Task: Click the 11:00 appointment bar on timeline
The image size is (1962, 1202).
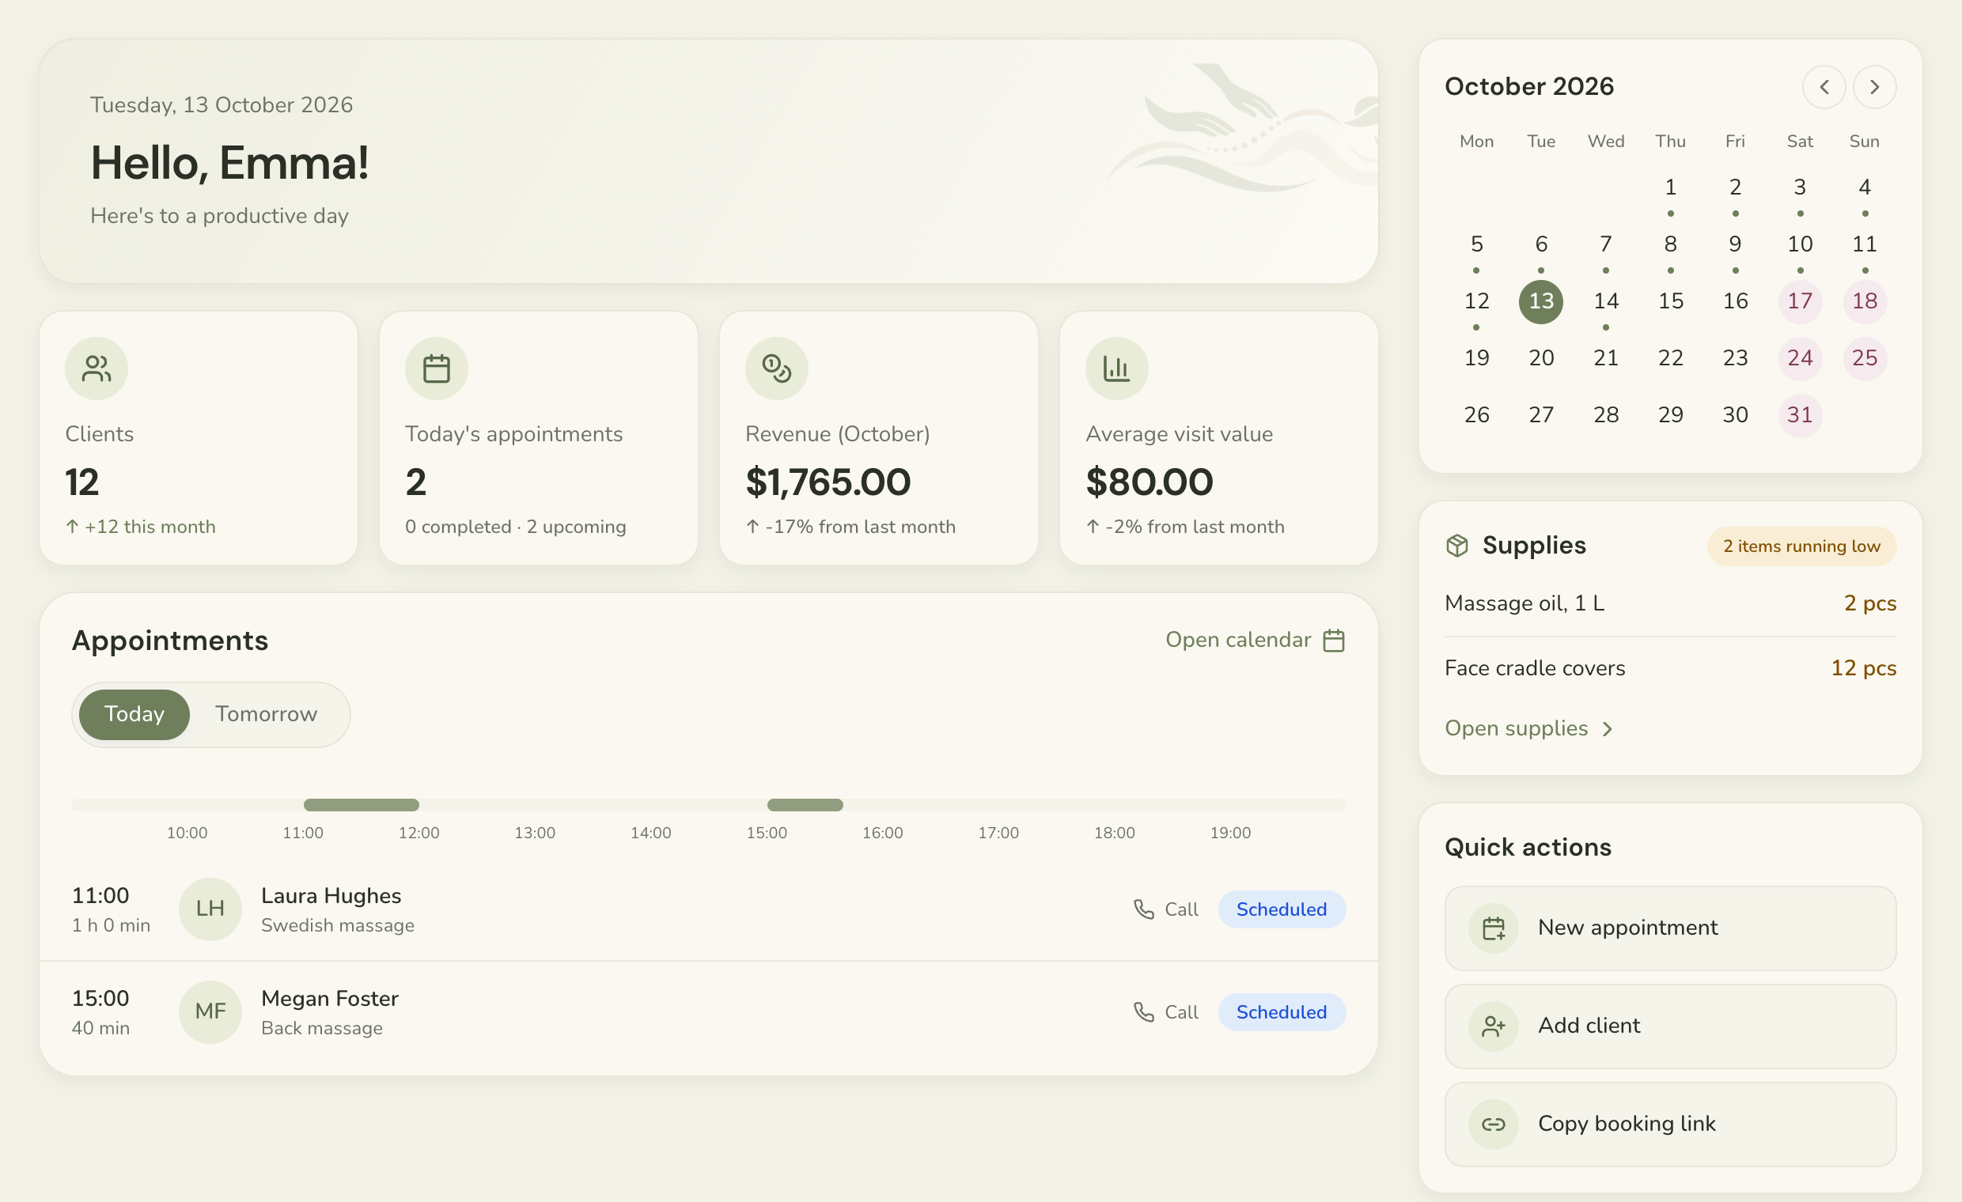Action: pos(362,805)
